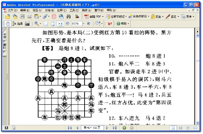
Task: Open the 文件 menu
Action: [x=12, y=10]
